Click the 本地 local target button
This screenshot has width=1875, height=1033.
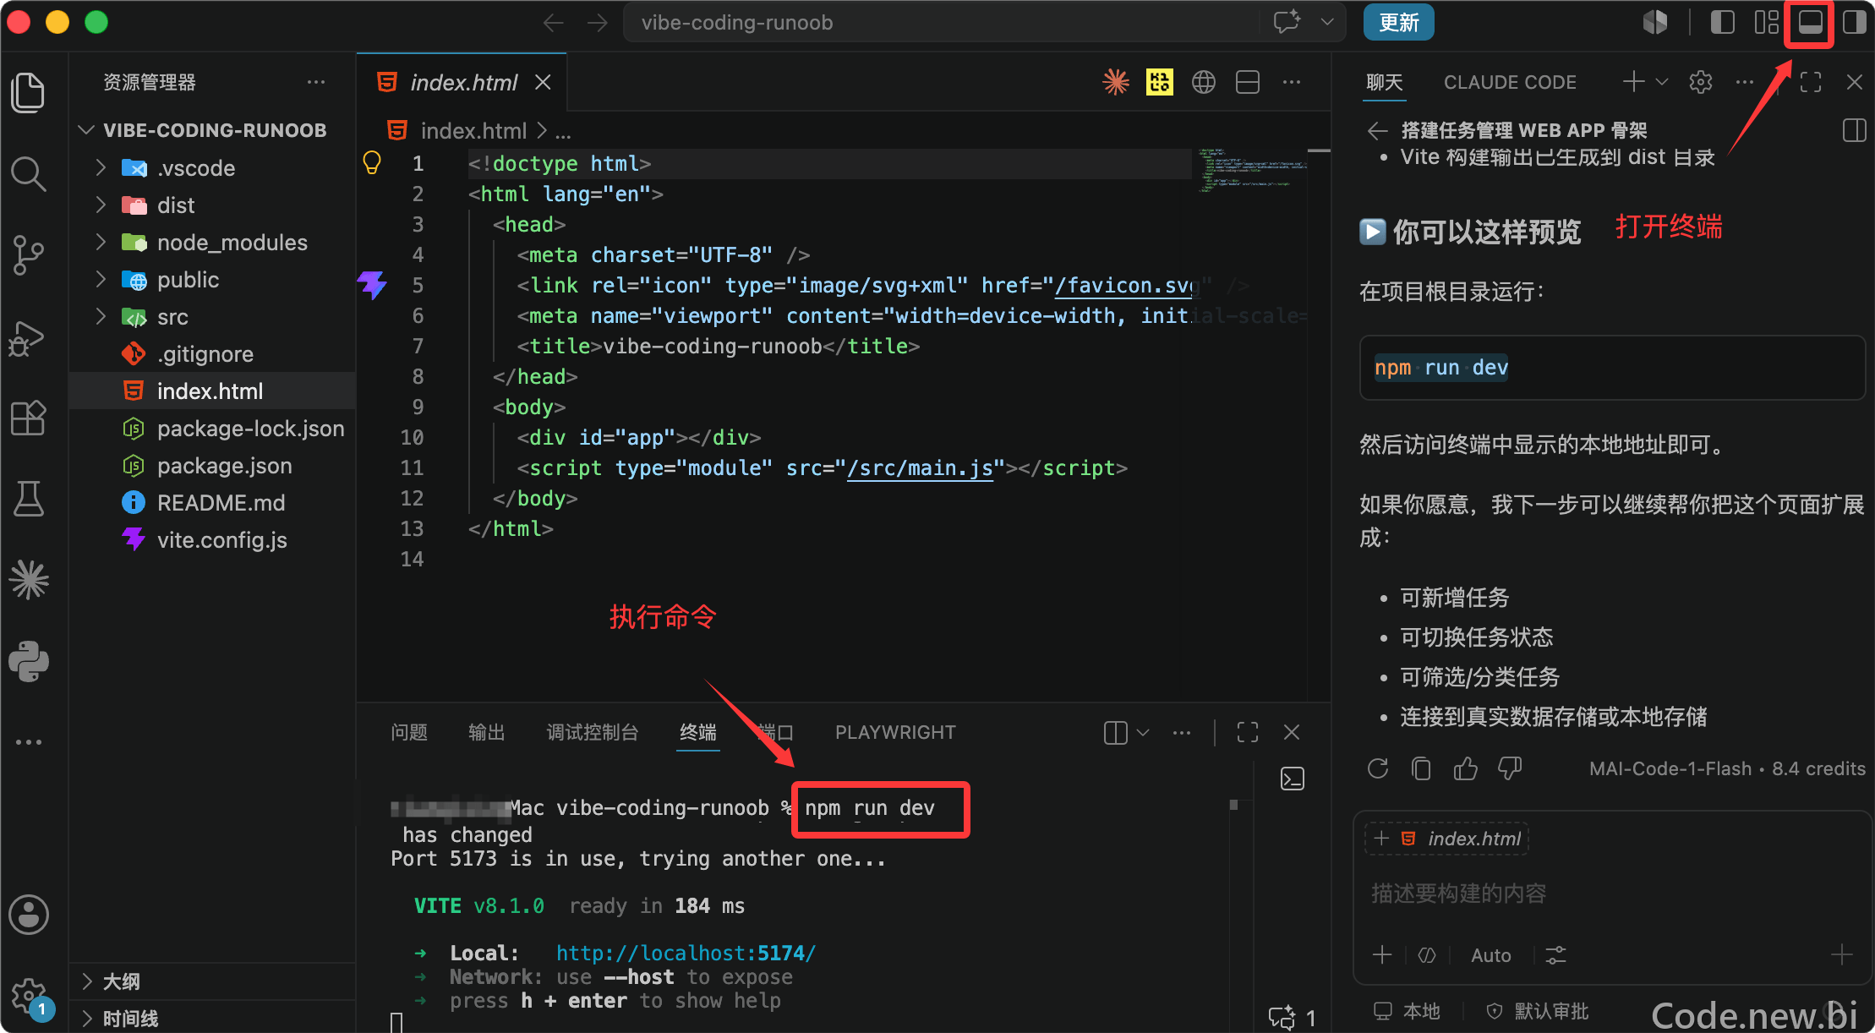point(1407,1011)
